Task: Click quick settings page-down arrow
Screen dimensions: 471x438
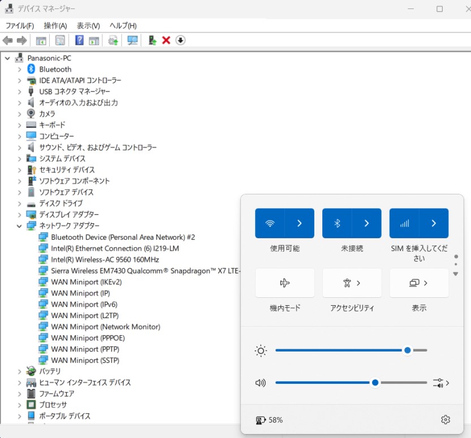Action: click(x=456, y=274)
